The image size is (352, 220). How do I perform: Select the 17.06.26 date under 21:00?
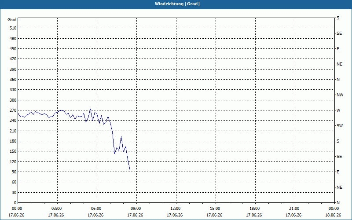293,215
